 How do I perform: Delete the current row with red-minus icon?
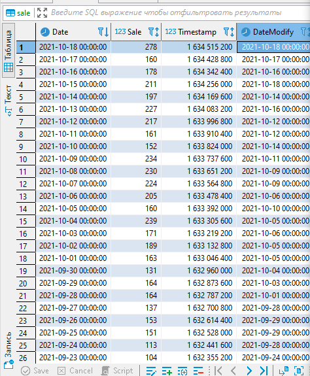[x=198, y=371]
